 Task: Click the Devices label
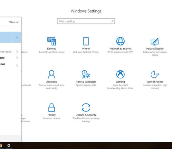(52, 49)
